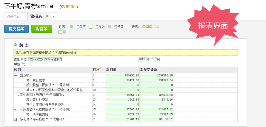Click the 看答案 button
The image size is (266, 127).
[x=41, y=29]
